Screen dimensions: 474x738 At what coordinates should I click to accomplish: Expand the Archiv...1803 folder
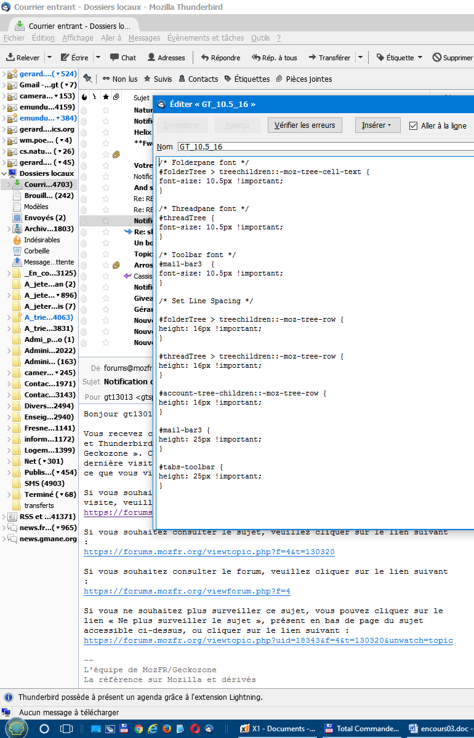[9, 229]
